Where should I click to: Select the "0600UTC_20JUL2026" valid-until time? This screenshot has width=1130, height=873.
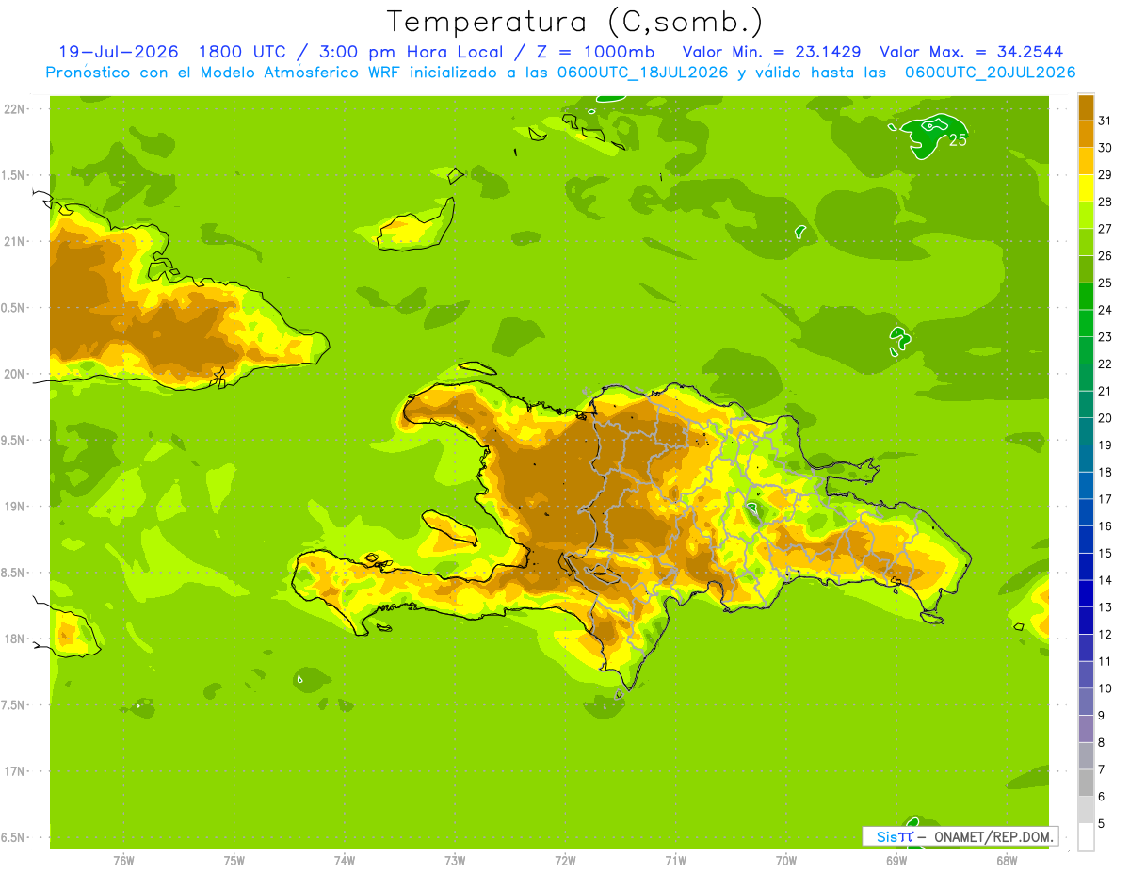pos(990,73)
